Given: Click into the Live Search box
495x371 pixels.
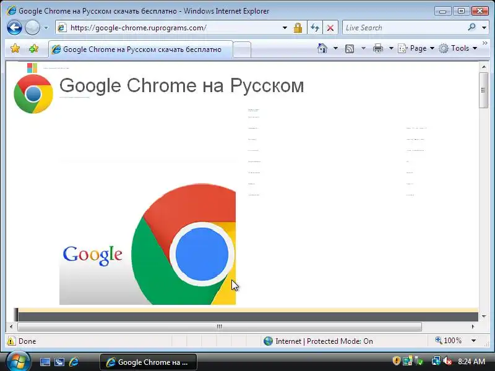Looking at the screenshot, I should pyautogui.click(x=404, y=28).
